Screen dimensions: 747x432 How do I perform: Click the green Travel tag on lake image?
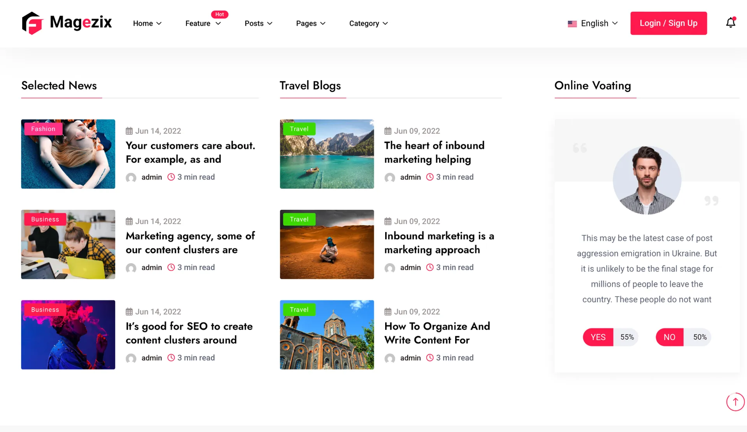(x=299, y=129)
